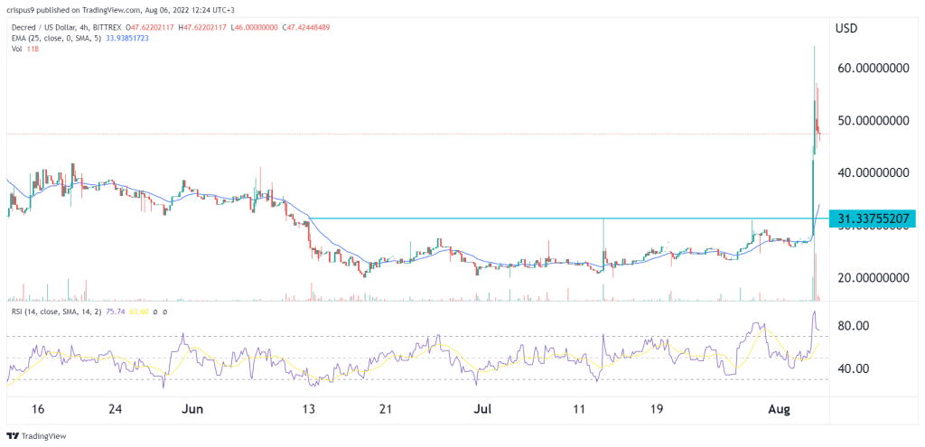Click the '24' date label on time axis
The width and height of the screenshot is (925, 447).
pyautogui.click(x=117, y=409)
